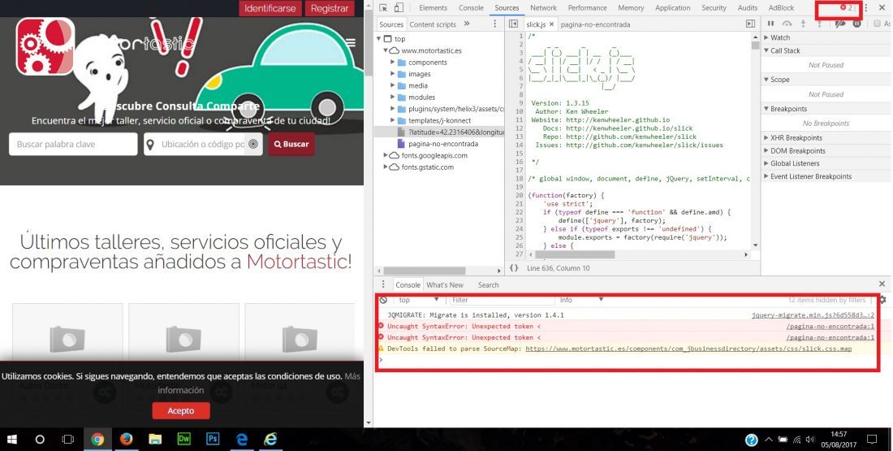Open the console drawer three-dot menu
The height and width of the screenshot is (451, 893).
383,284
